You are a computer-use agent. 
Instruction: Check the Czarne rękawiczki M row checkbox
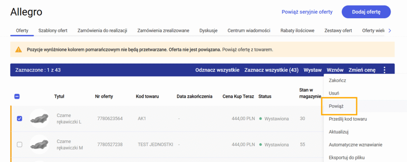click(19, 144)
